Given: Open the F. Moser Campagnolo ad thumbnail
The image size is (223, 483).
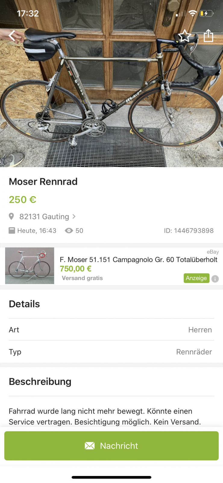Looking at the screenshot, I should tap(30, 266).
